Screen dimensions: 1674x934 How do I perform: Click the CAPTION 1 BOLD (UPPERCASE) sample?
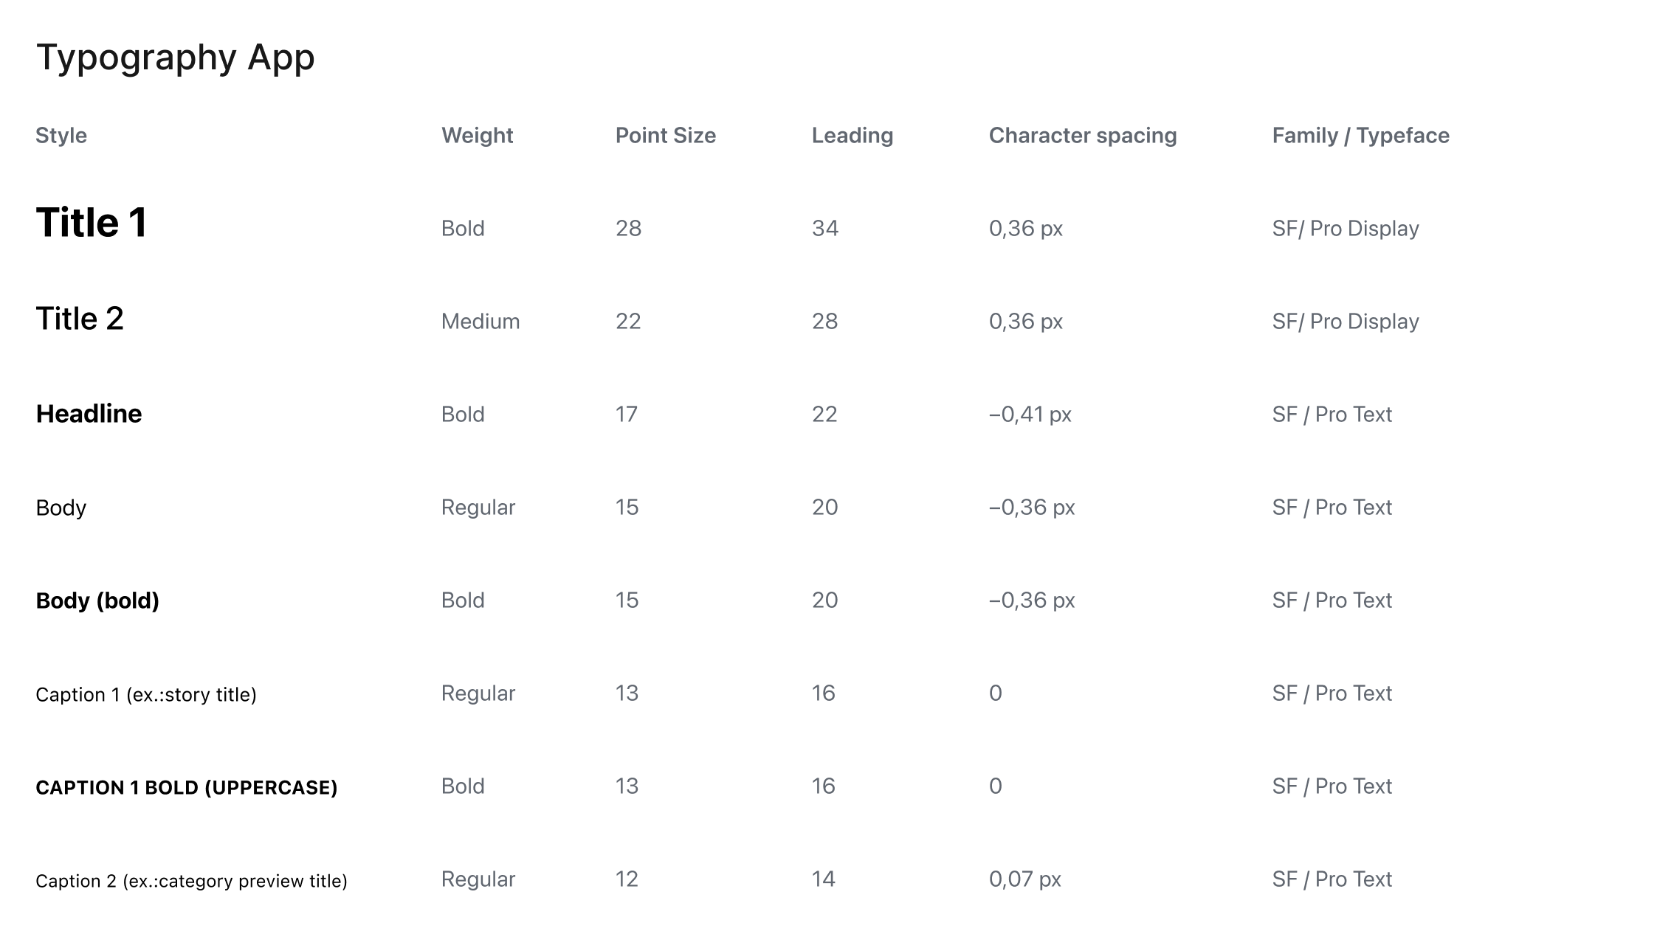(186, 787)
